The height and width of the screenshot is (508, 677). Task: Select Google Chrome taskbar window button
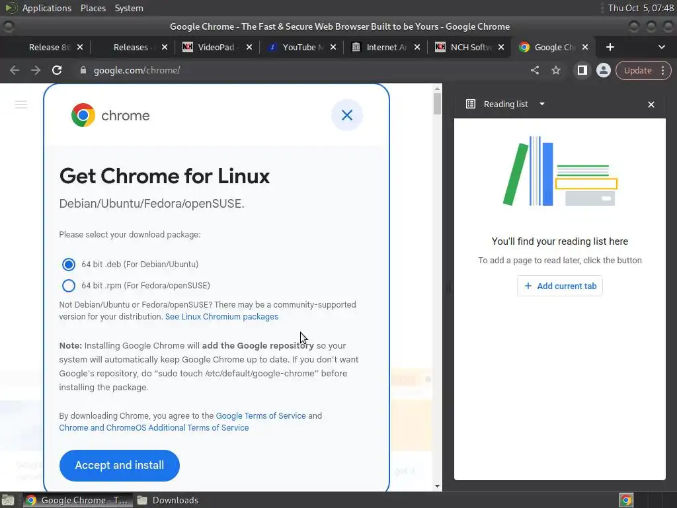[77, 500]
